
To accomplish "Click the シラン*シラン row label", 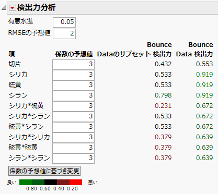I will pyautogui.click(x=29, y=158).
